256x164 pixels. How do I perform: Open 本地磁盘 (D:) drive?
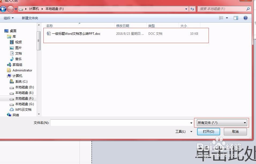click(24, 87)
